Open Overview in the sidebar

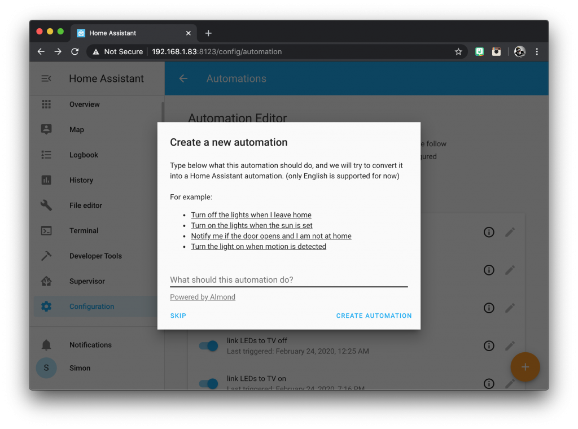tap(97, 104)
